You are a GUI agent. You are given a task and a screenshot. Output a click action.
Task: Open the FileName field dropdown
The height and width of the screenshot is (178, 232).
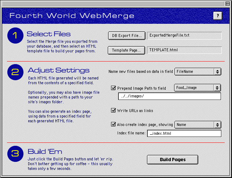198,72
